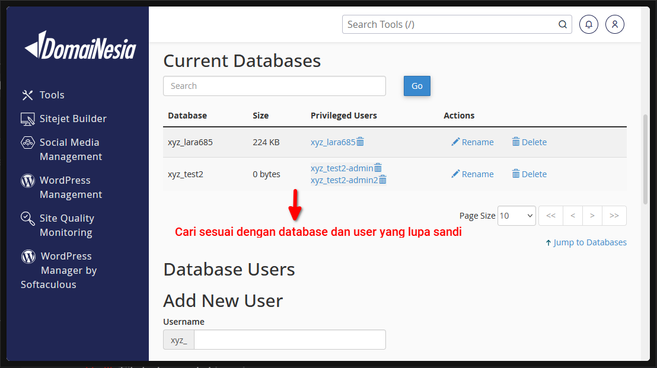The width and height of the screenshot is (657, 368).
Task: Click the Jump to Databases link
Action: click(586, 242)
